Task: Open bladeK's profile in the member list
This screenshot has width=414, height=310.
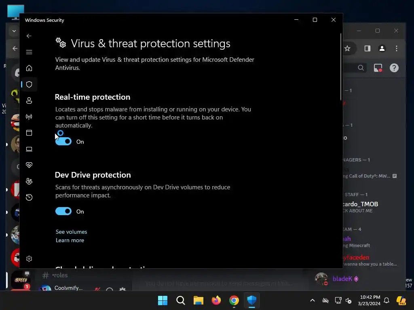Action: (x=342, y=279)
